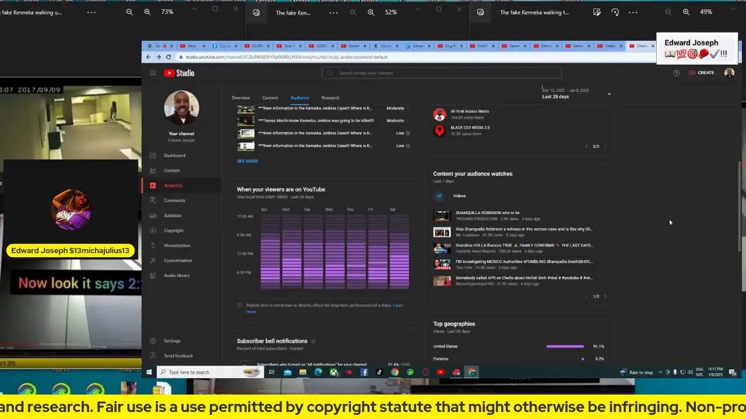Screen dimensions: 746x419
Task: Open the more options menu in 52% viewer
Action: tap(333, 12)
